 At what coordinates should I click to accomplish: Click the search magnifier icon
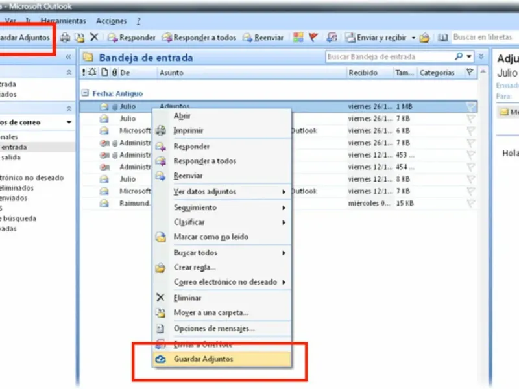point(459,56)
